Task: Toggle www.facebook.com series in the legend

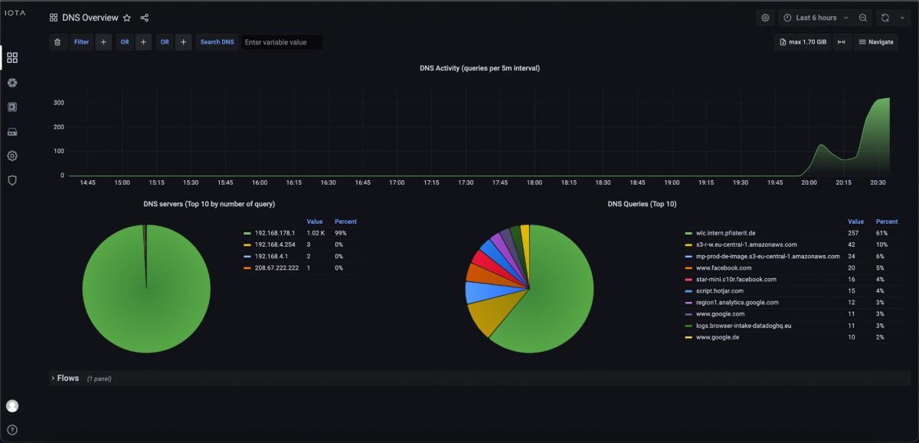Action: pos(724,268)
